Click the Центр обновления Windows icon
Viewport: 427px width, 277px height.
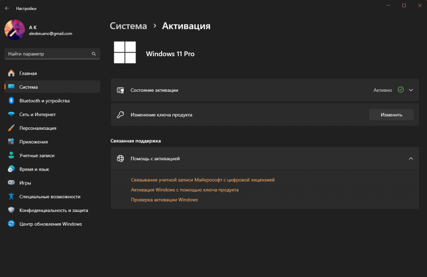point(11,224)
